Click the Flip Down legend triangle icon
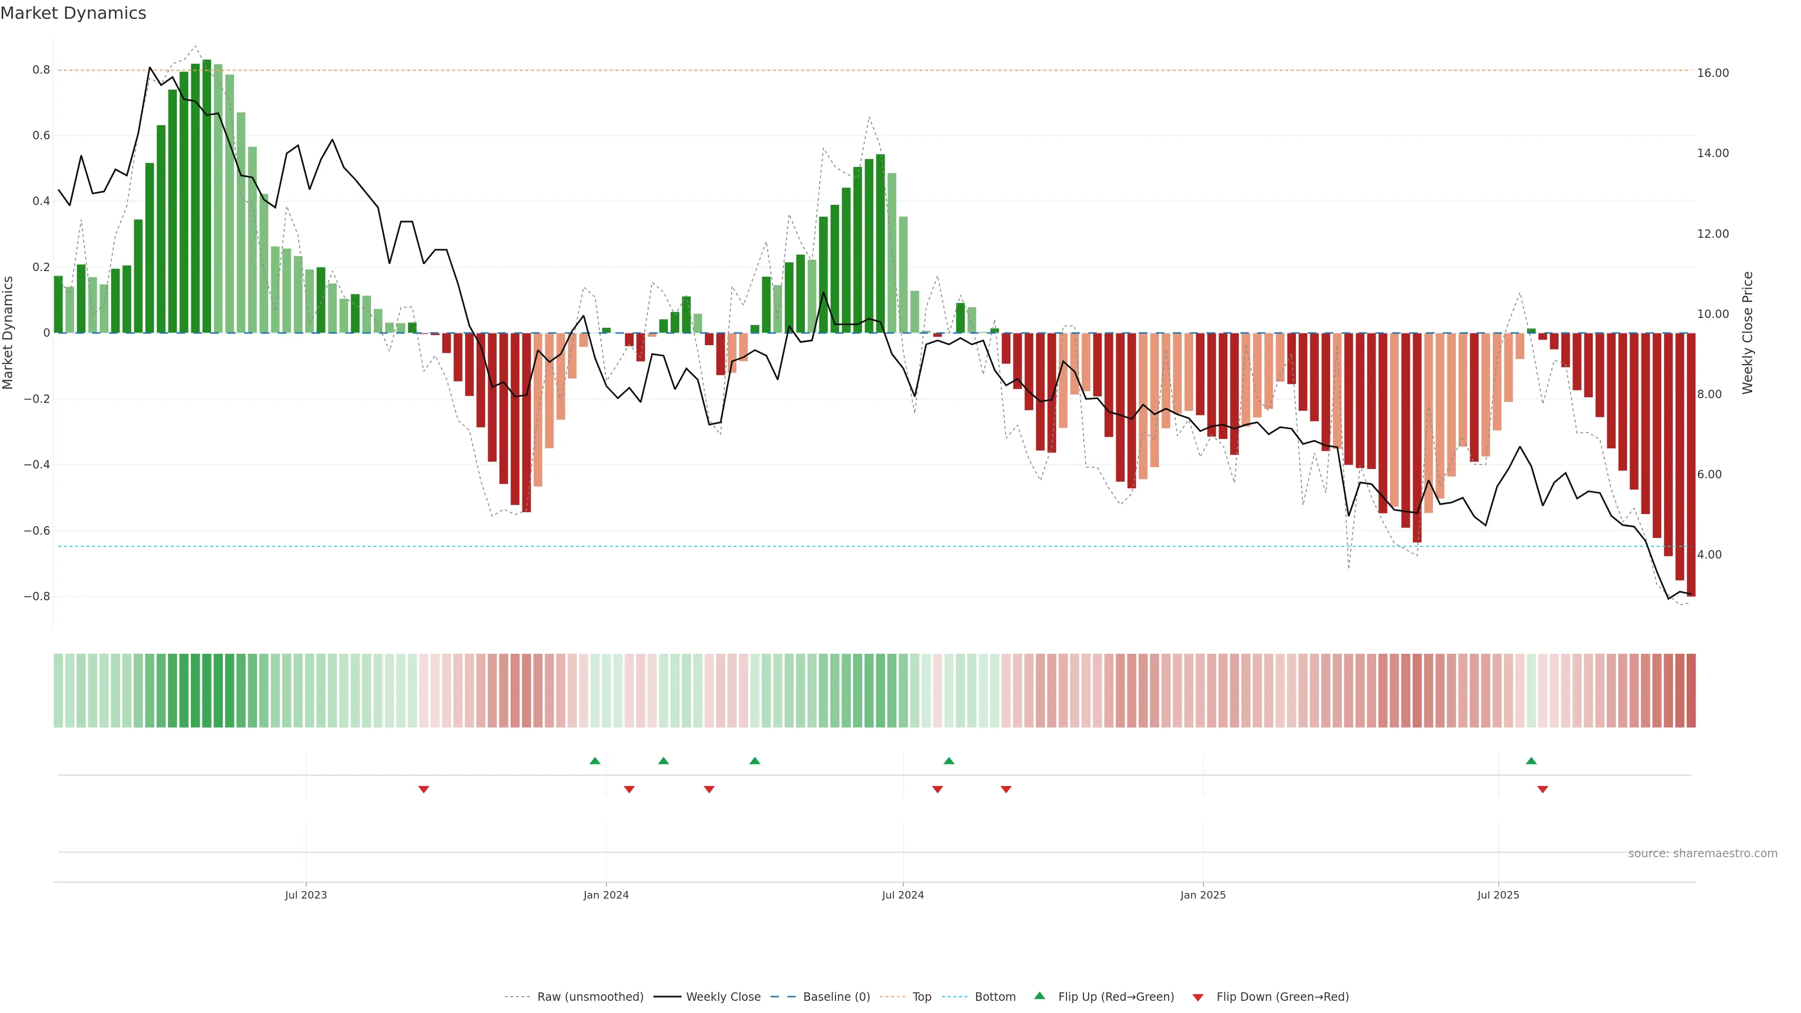 (x=1198, y=997)
